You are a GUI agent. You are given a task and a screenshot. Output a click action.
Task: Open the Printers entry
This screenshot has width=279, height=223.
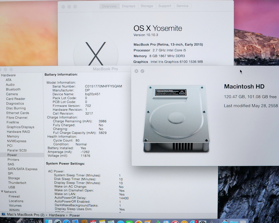[x=13, y=160]
